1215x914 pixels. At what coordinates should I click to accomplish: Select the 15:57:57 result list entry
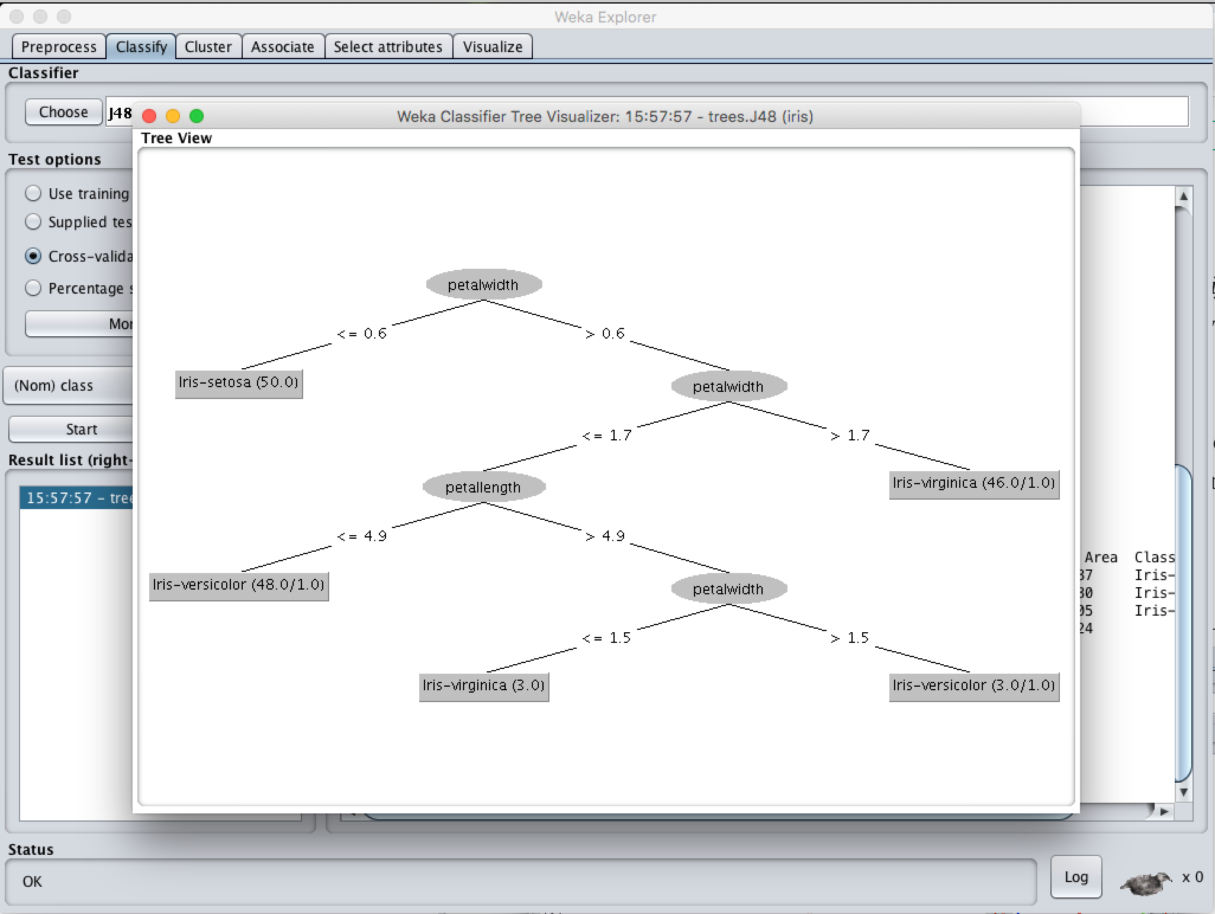click(x=77, y=498)
